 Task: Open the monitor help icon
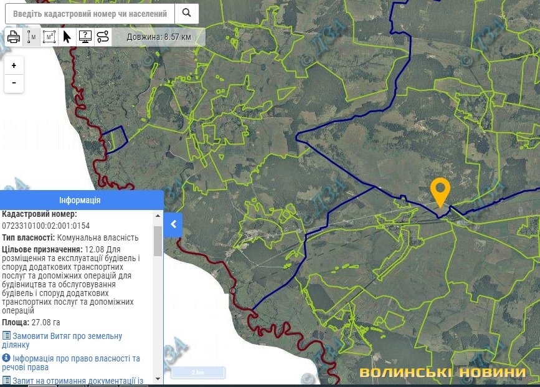(85, 37)
